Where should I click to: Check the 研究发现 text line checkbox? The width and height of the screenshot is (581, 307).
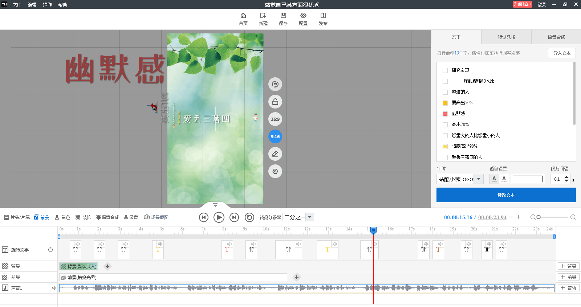point(445,70)
